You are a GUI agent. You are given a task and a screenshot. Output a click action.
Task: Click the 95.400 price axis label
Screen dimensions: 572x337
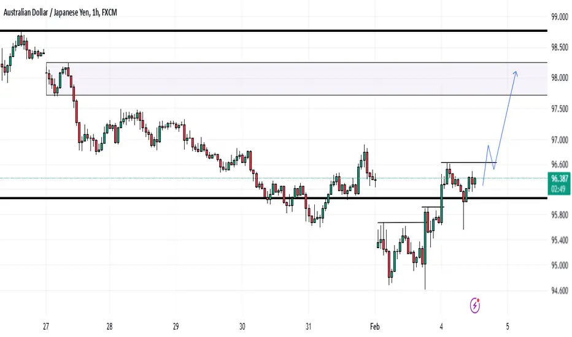[x=560, y=240]
